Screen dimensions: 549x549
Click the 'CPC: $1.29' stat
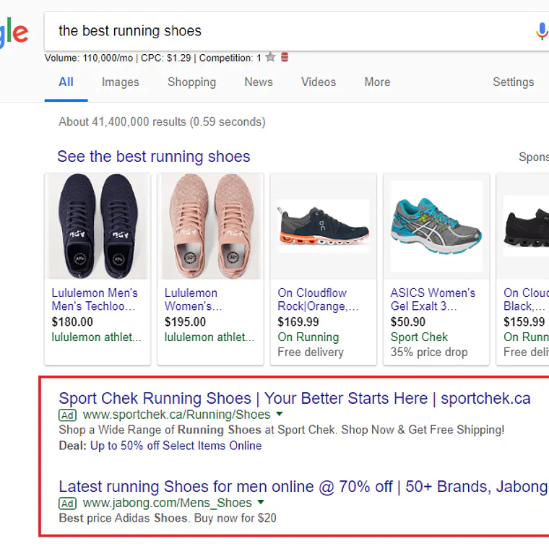pyautogui.click(x=165, y=58)
